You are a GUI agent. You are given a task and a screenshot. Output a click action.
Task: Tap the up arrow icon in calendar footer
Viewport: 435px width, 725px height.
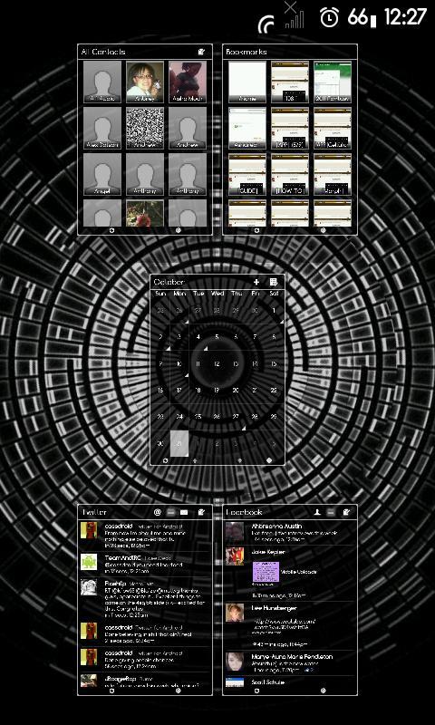pos(195,460)
